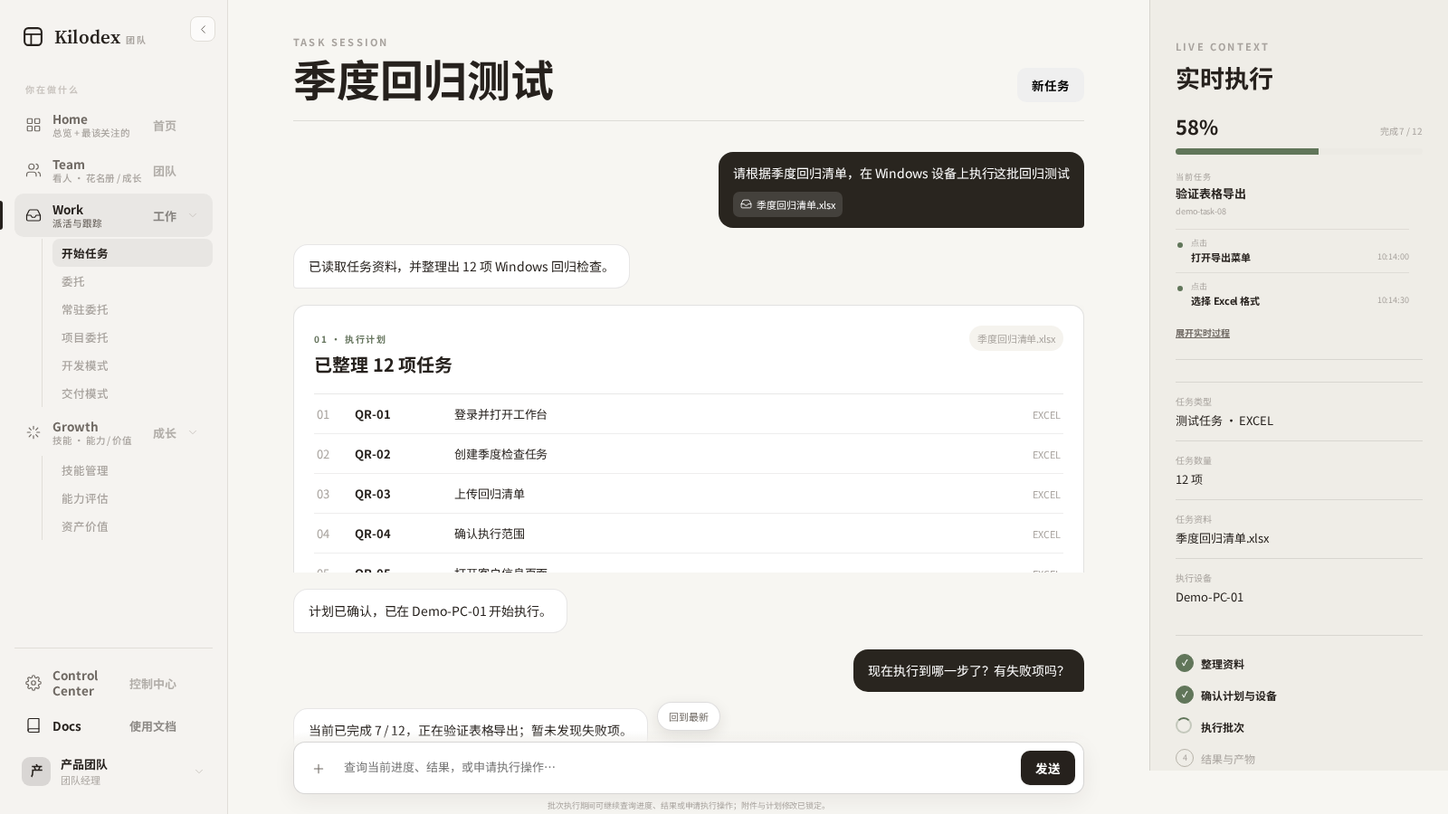Click the 整理资料 completed check icon
This screenshot has height=814, width=1448.
(x=1185, y=663)
